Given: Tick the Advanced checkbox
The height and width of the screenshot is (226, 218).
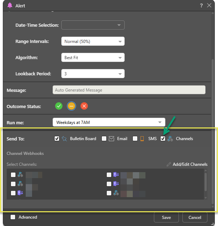Looking at the screenshot, I should (13, 217).
